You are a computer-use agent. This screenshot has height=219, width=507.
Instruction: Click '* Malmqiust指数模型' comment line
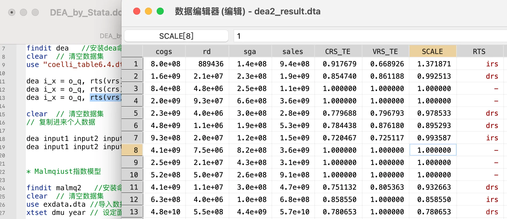click(64, 171)
